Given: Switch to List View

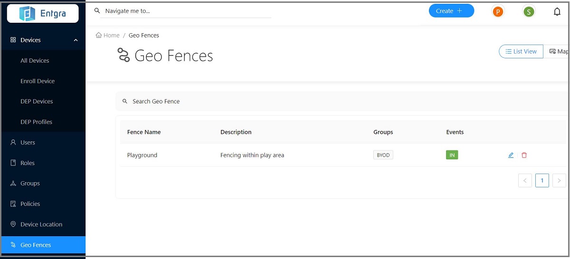Looking at the screenshot, I should (521, 52).
